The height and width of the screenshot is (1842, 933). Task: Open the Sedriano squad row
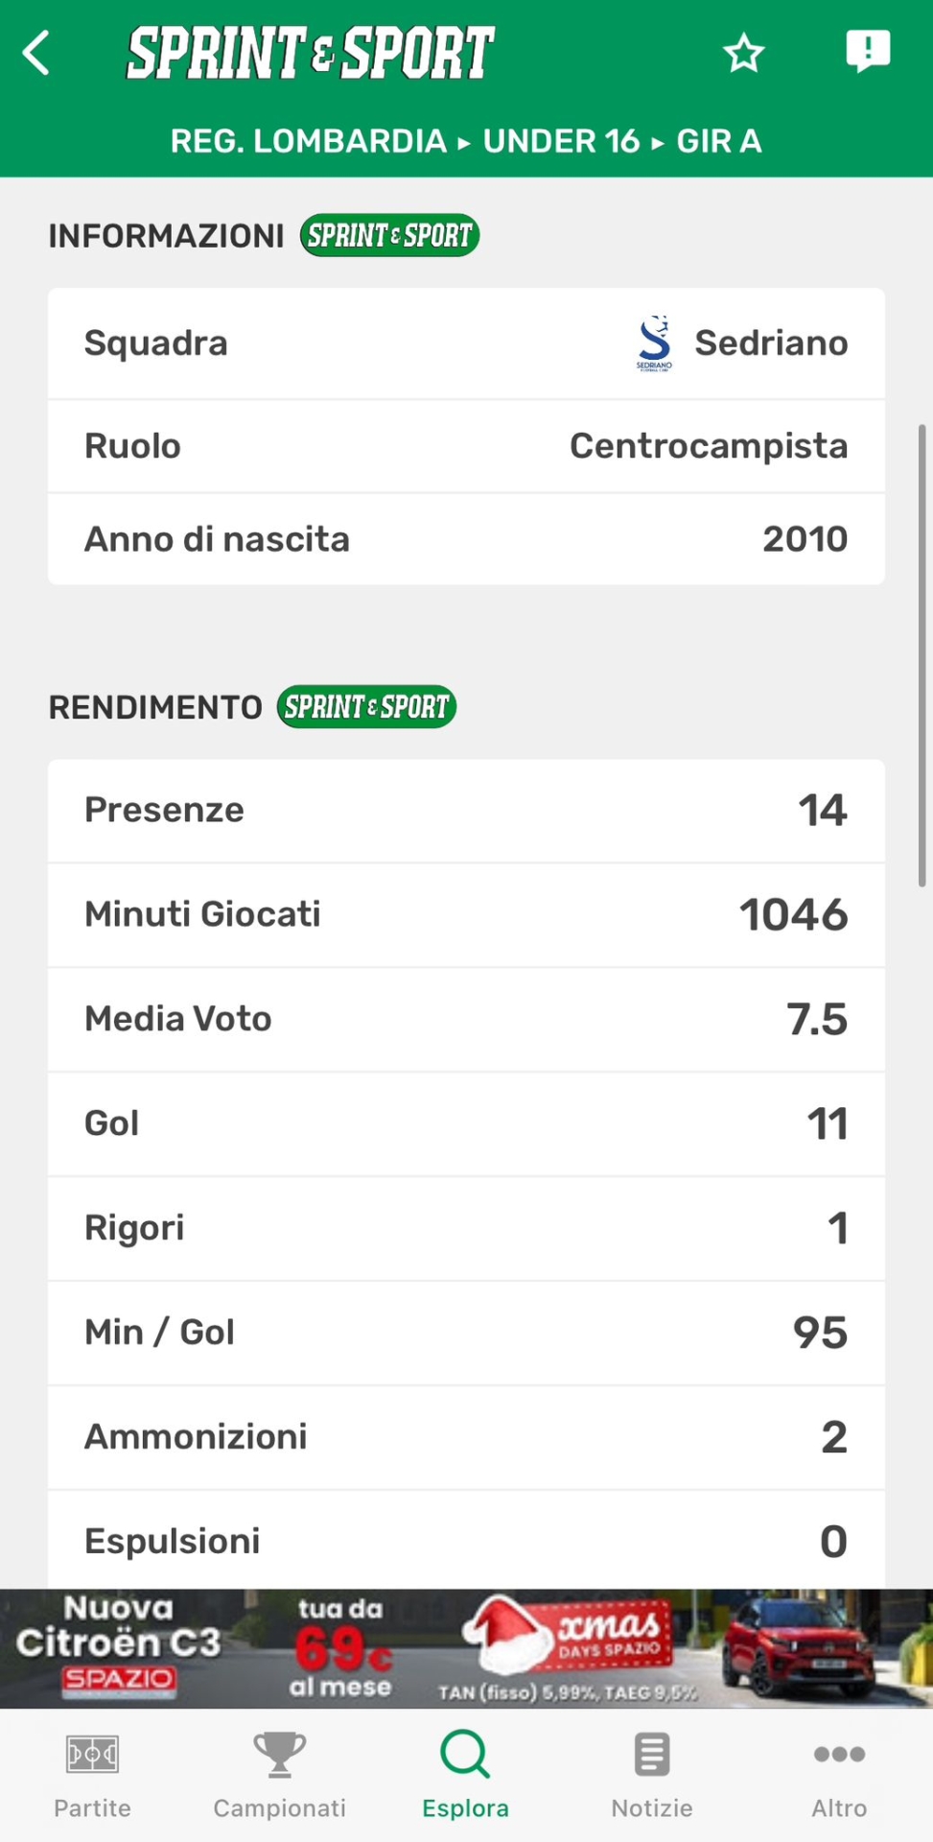click(466, 343)
